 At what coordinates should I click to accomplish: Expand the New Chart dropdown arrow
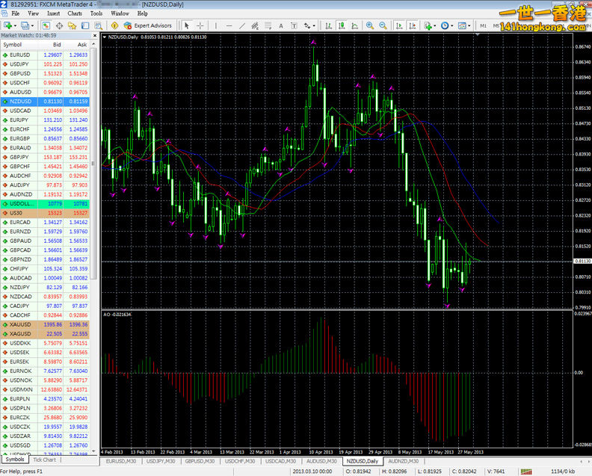click(x=15, y=26)
